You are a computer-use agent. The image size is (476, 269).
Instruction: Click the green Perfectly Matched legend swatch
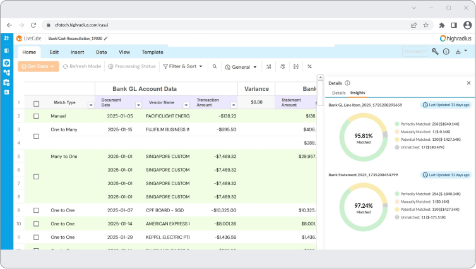[396, 124]
